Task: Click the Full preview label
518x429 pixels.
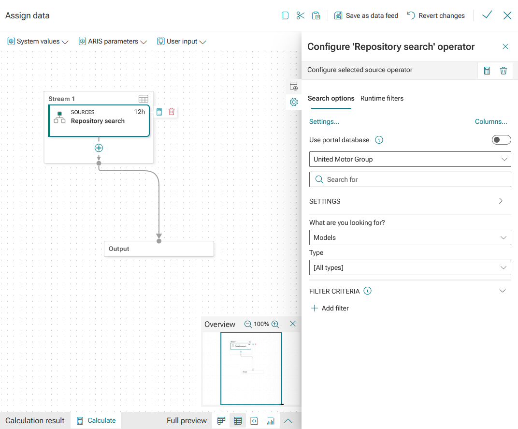Action: click(187, 420)
